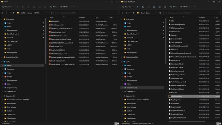The image size is (222, 125).
Task: Refresh the Grand Theft Auto V folder view
Action: (x=160, y=13)
